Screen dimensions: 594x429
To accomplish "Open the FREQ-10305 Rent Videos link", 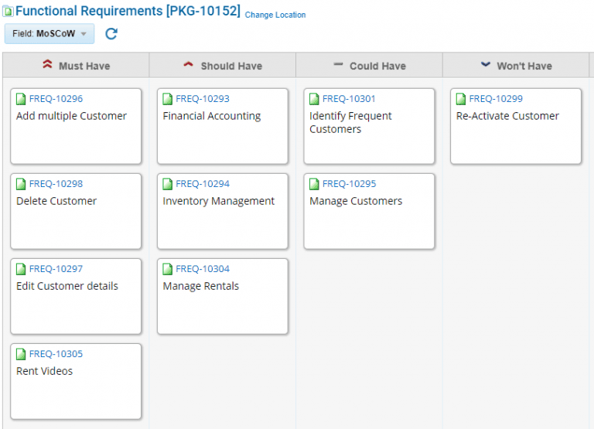I will [56, 354].
